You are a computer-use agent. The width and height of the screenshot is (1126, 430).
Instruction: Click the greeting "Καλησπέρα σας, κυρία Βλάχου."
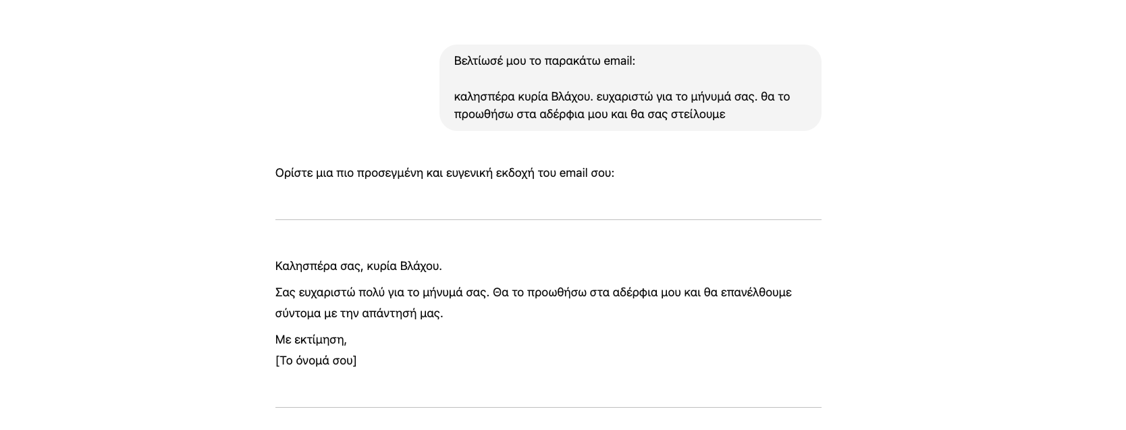[358, 266]
